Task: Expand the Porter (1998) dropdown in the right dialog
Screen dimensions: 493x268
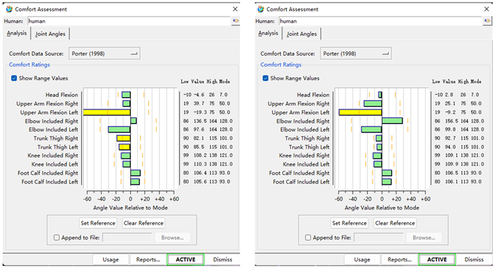Action: click(357, 53)
